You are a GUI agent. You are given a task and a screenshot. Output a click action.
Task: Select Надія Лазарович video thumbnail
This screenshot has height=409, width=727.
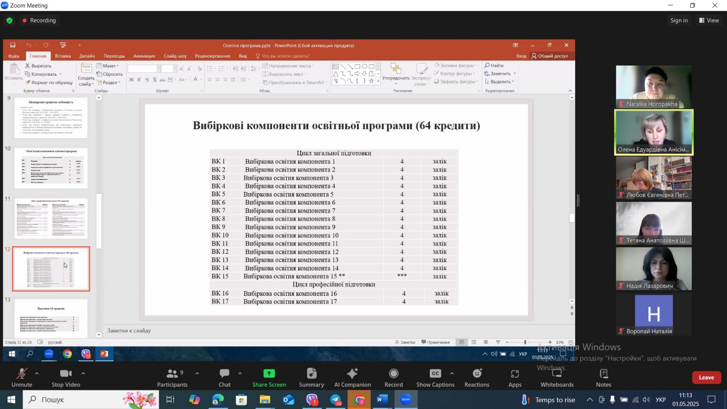[653, 268]
